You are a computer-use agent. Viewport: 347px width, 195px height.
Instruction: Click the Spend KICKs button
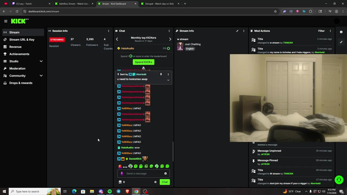(143, 62)
